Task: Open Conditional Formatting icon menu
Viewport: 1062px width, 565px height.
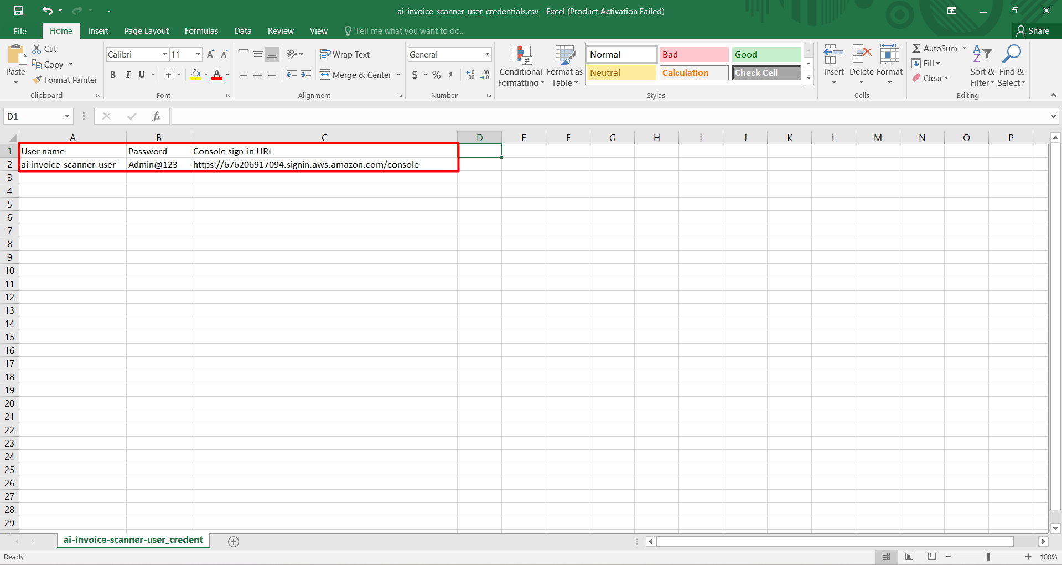Action: pyautogui.click(x=521, y=55)
